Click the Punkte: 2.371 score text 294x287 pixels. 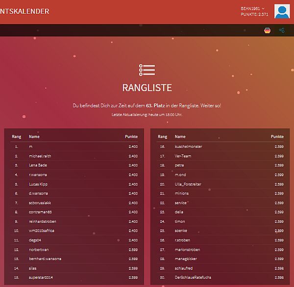pos(254,15)
